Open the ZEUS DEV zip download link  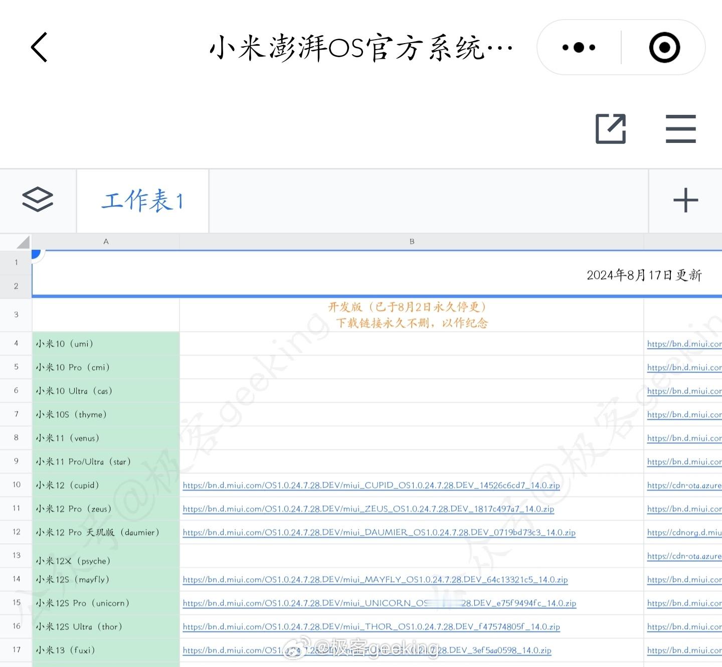tap(368, 509)
